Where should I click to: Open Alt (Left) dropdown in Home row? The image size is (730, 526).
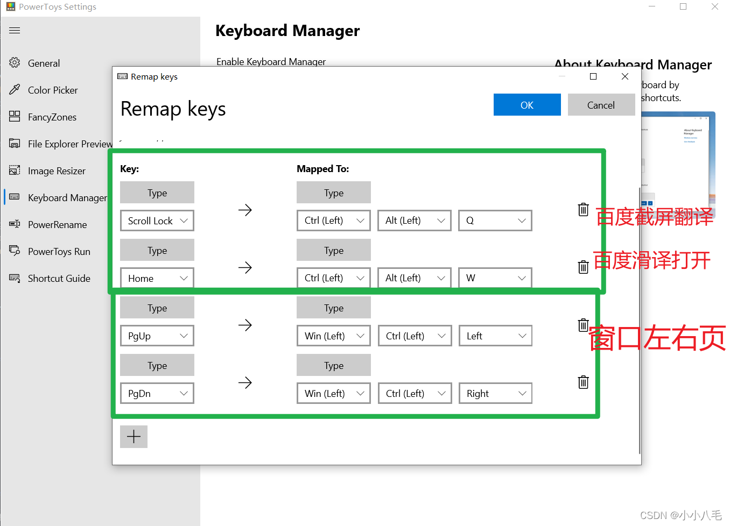click(415, 278)
